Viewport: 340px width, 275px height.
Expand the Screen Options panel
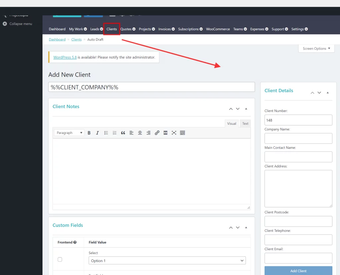click(316, 48)
